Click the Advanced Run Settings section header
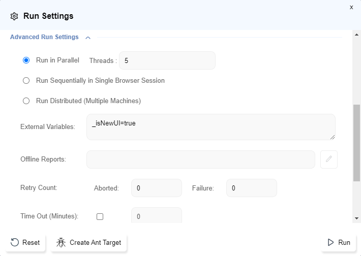The height and width of the screenshot is (256, 361). tap(44, 37)
